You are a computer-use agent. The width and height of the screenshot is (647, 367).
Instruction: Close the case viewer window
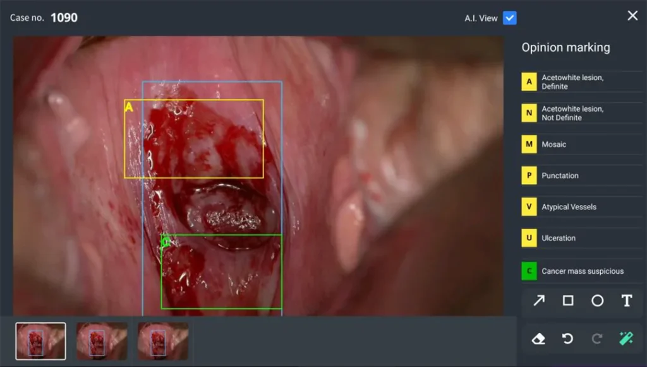point(632,16)
